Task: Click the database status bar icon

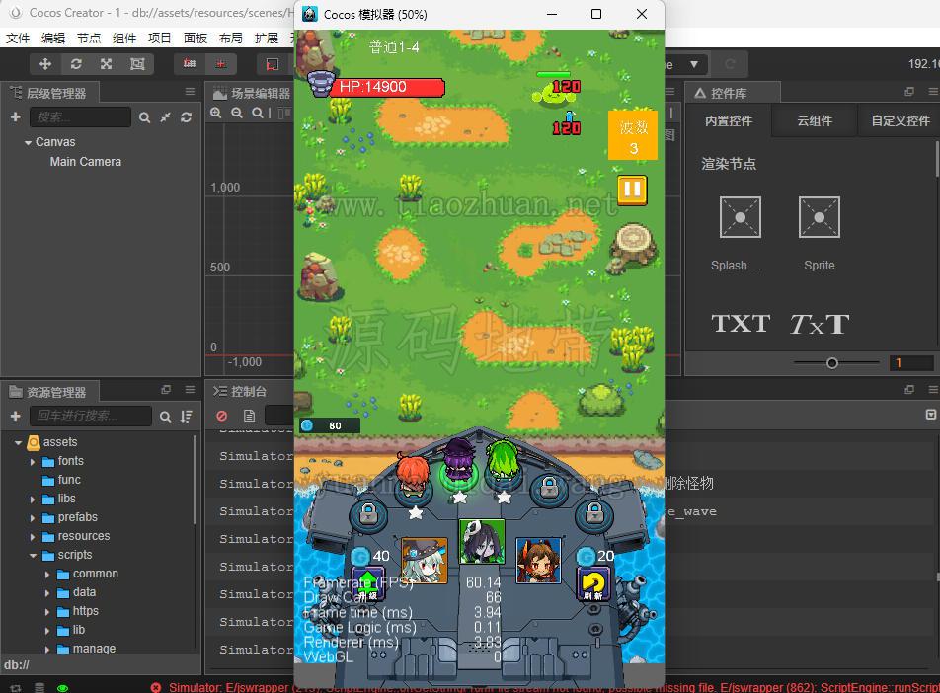Action: (39, 688)
